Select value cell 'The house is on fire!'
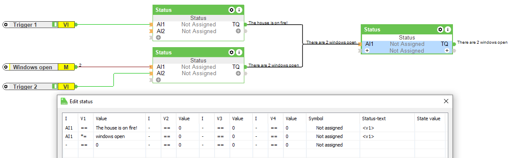Image resolution: width=512 pixels, height=158 pixels. (116, 128)
